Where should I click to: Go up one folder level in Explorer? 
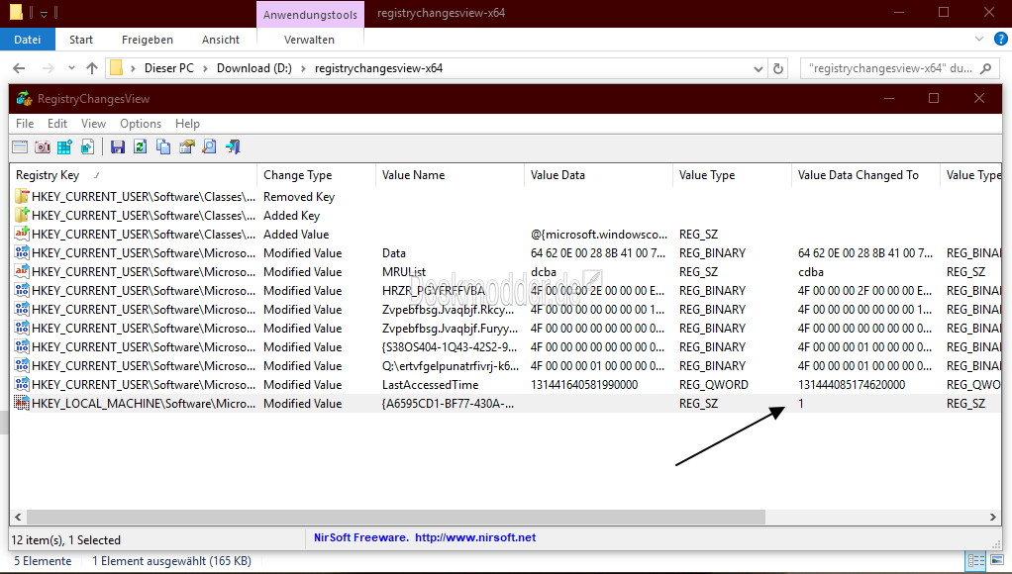click(x=92, y=68)
